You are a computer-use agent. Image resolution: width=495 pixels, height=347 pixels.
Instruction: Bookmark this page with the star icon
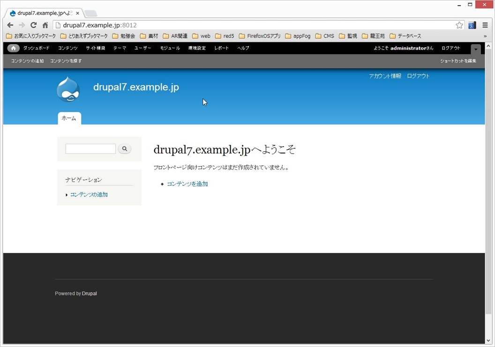coord(459,25)
